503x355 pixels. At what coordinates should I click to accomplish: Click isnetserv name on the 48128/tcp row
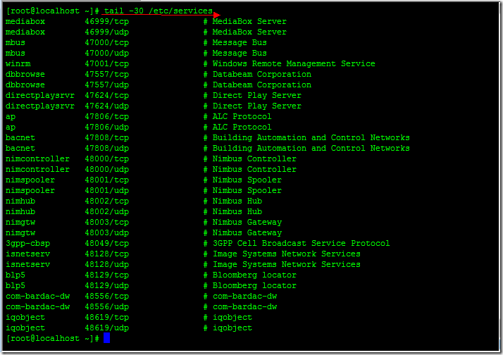pos(28,254)
